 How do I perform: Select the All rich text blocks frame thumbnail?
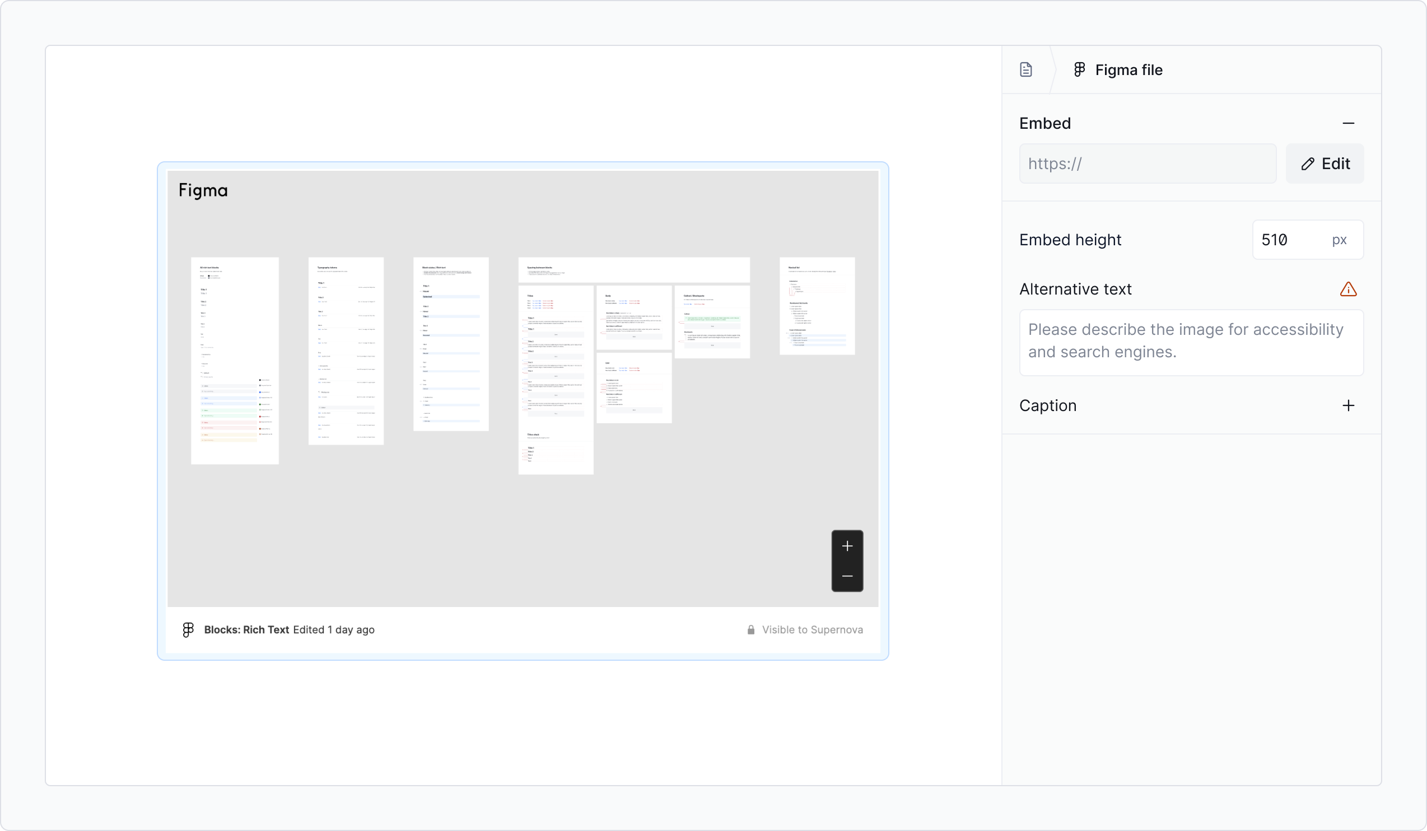(235, 361)
